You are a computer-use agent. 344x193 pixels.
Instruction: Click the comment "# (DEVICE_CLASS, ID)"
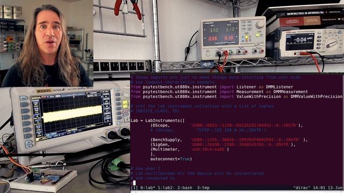coord(155,111)
